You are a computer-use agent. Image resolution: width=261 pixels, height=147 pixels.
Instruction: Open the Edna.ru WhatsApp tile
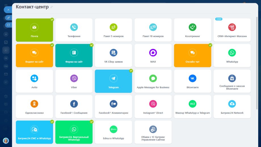[x=113, y=132]
